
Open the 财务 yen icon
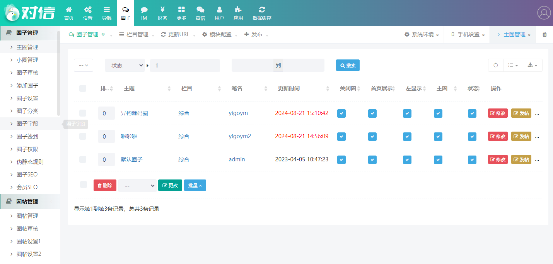[x=162, y=10]
